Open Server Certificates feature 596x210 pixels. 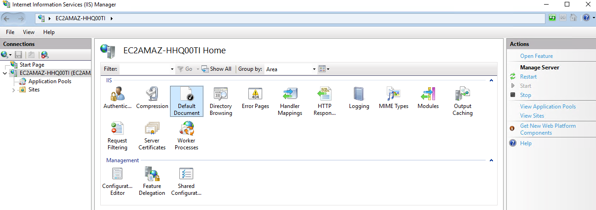152,136
